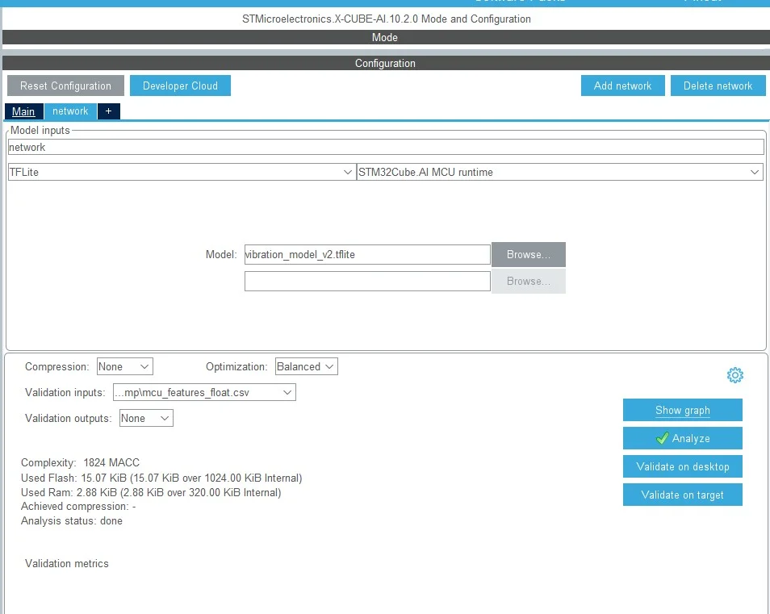The image size is (770, 614).
Task: Run Validate on target
Action: (x=682, y=495)
